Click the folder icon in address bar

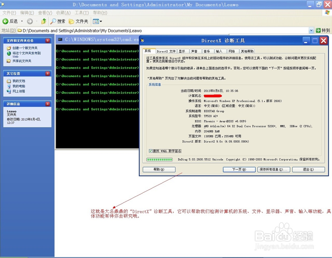tap(20, 31)
